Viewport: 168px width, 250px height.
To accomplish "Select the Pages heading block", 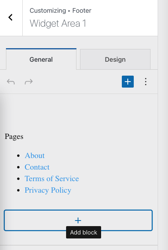I will [x=14, y=137].
